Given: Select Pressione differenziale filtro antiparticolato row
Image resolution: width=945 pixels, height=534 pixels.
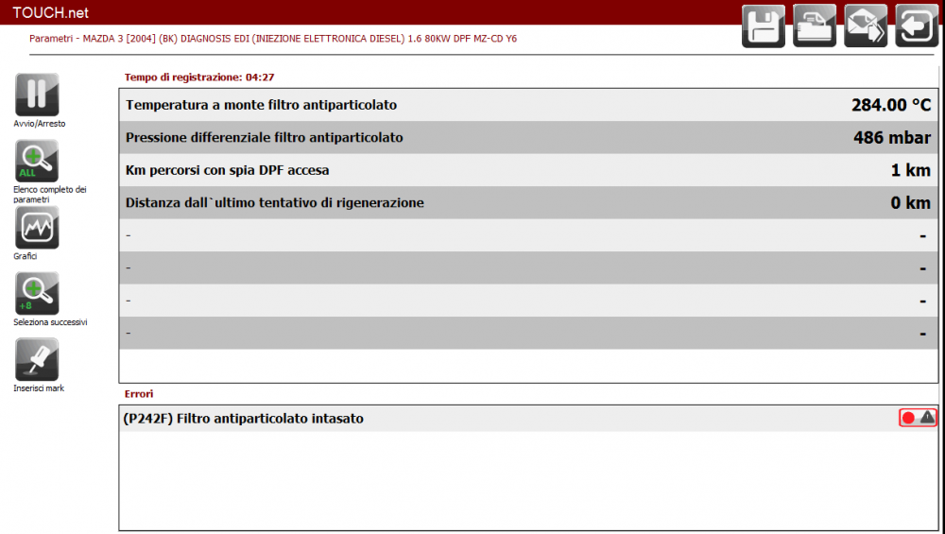Looking at the screenshot, I should coord(528,137).
